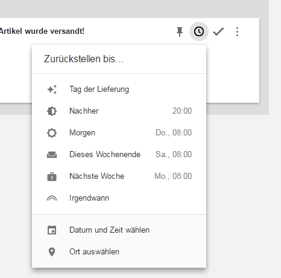Choose 'Irgendwann' from the snooze list
This screenshot has width=281, height=278.
[119, 198]
